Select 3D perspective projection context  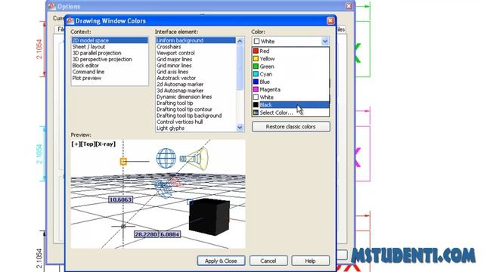(110, 59)
